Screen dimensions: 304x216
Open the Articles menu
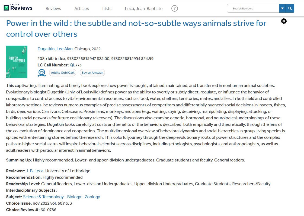(82, 9)
